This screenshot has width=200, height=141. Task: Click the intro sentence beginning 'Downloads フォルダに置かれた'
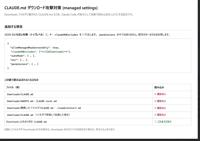tap(69, 14)
